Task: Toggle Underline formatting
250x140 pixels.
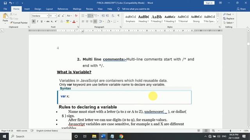Action: pos(41,21)
